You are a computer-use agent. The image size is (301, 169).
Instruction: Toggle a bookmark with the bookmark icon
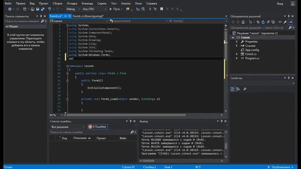[162, 9]
